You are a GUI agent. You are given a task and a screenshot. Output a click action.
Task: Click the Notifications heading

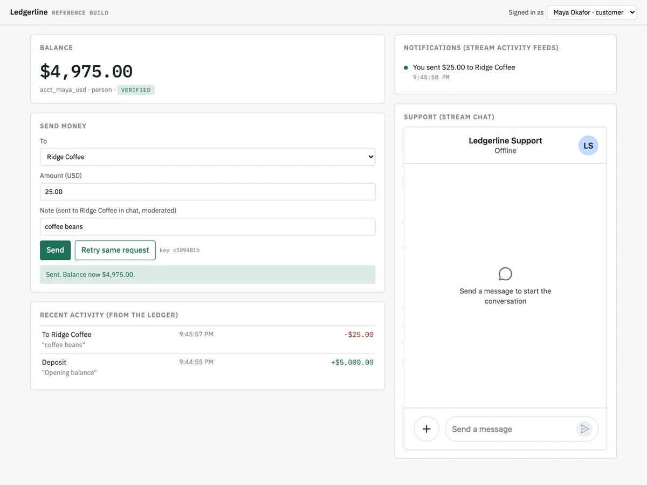coord(481,48)
